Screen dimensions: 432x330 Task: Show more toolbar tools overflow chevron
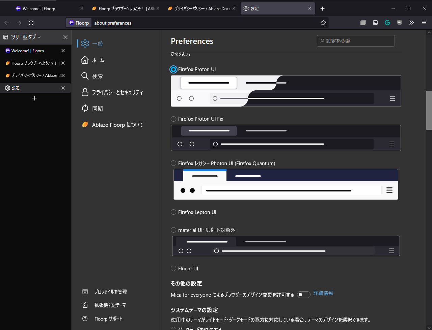tap(411, 23)
